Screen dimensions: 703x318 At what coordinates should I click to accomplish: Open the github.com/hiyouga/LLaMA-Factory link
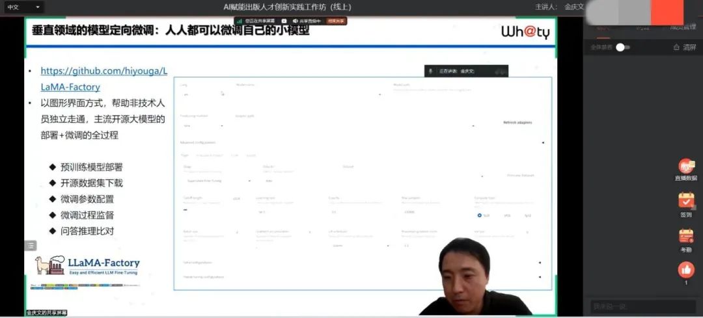point(103,79)
